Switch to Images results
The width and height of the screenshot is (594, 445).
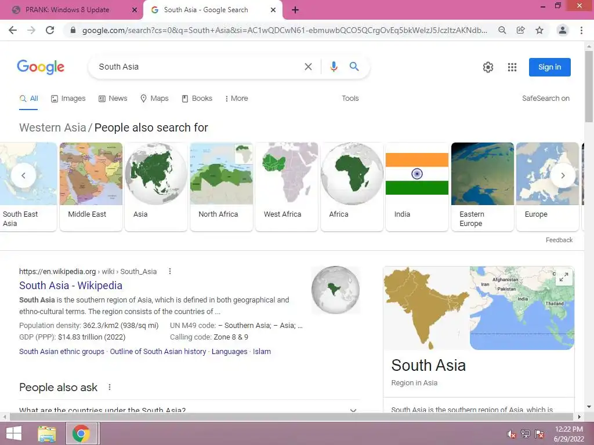(x=68, y=99)
